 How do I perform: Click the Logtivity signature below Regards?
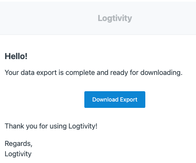click(18, 154)
